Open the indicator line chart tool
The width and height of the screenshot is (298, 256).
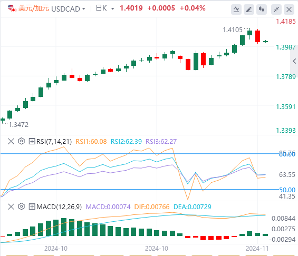(x=236, y=9)
